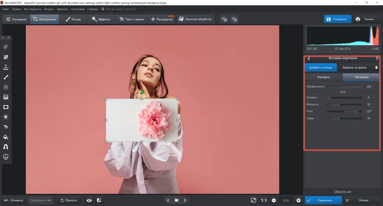
Task: Select the vignette tool
Action: tap(6, 107)
